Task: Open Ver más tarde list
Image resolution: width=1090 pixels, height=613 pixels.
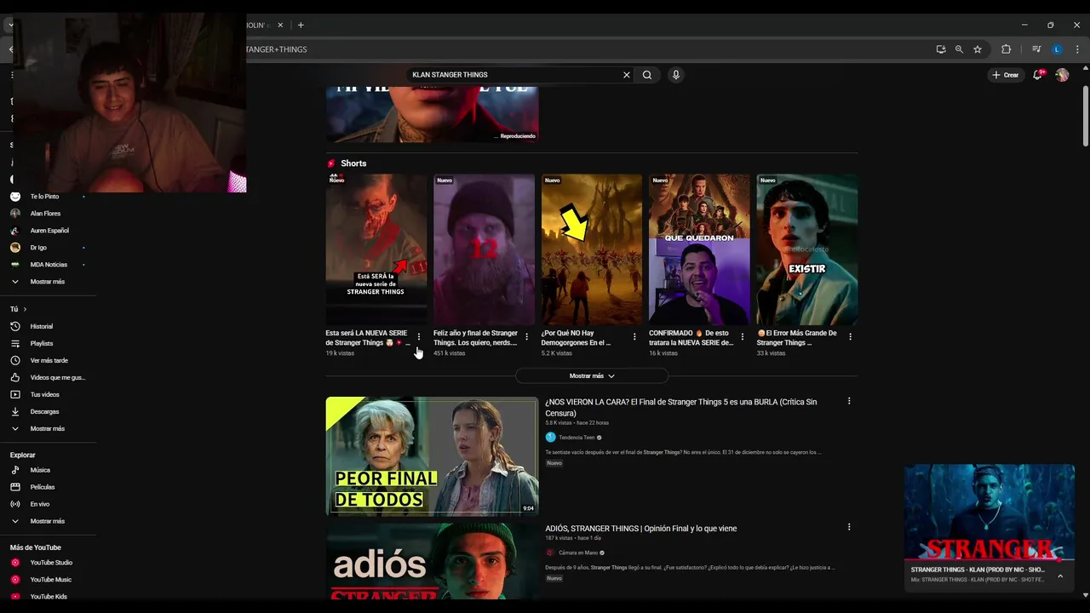Action: (49, 360)
